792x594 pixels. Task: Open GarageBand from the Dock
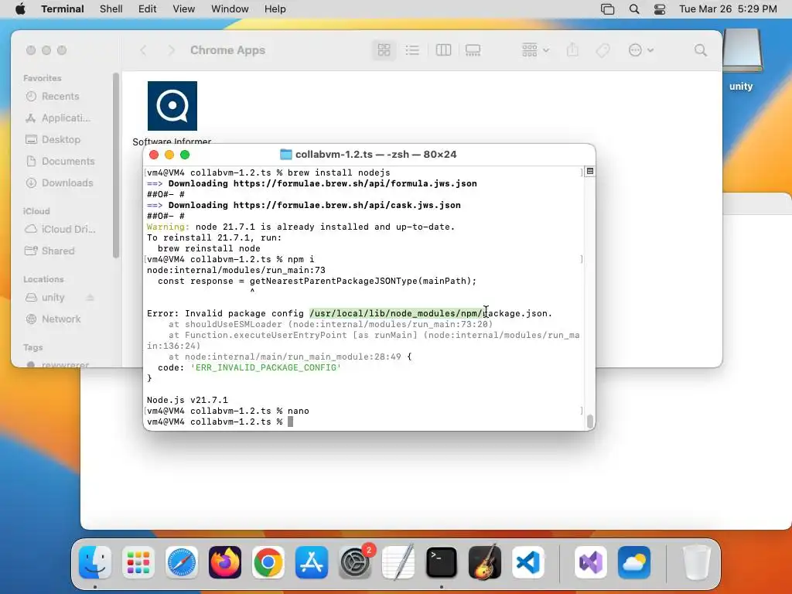(x=485, y=562)
